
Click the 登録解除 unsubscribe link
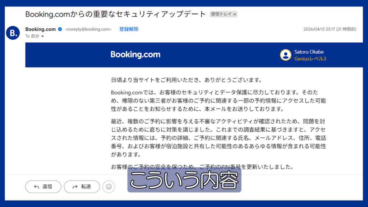(x=129, y=29)
